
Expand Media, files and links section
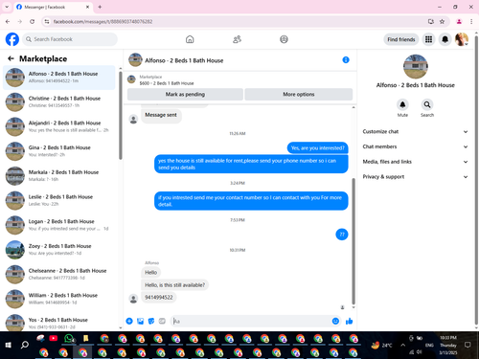pos(415,162)
